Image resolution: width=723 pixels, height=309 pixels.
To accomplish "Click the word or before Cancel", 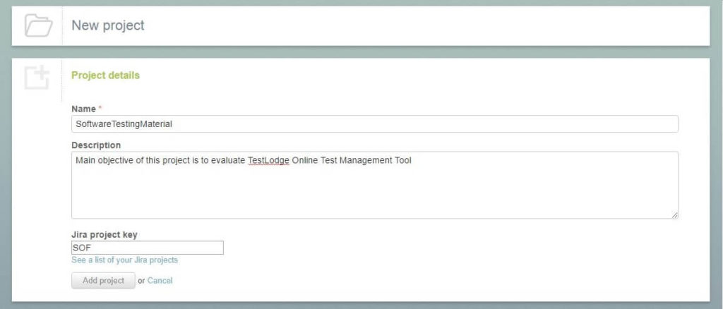I will click(x=141, y=281).
